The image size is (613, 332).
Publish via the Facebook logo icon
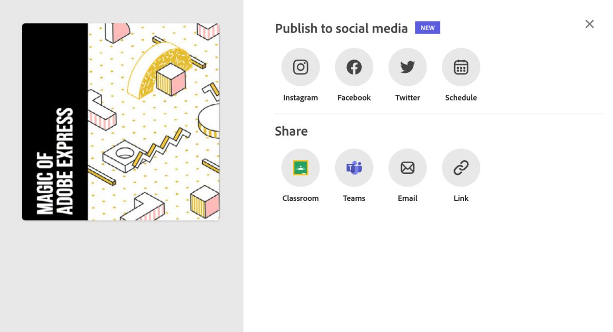pos(354,67)
